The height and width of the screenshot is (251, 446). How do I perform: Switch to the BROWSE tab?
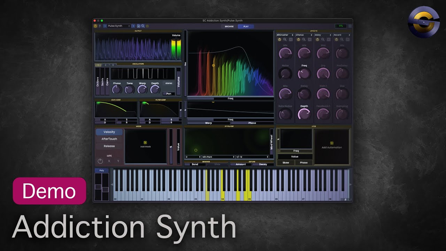click(229, 26)
